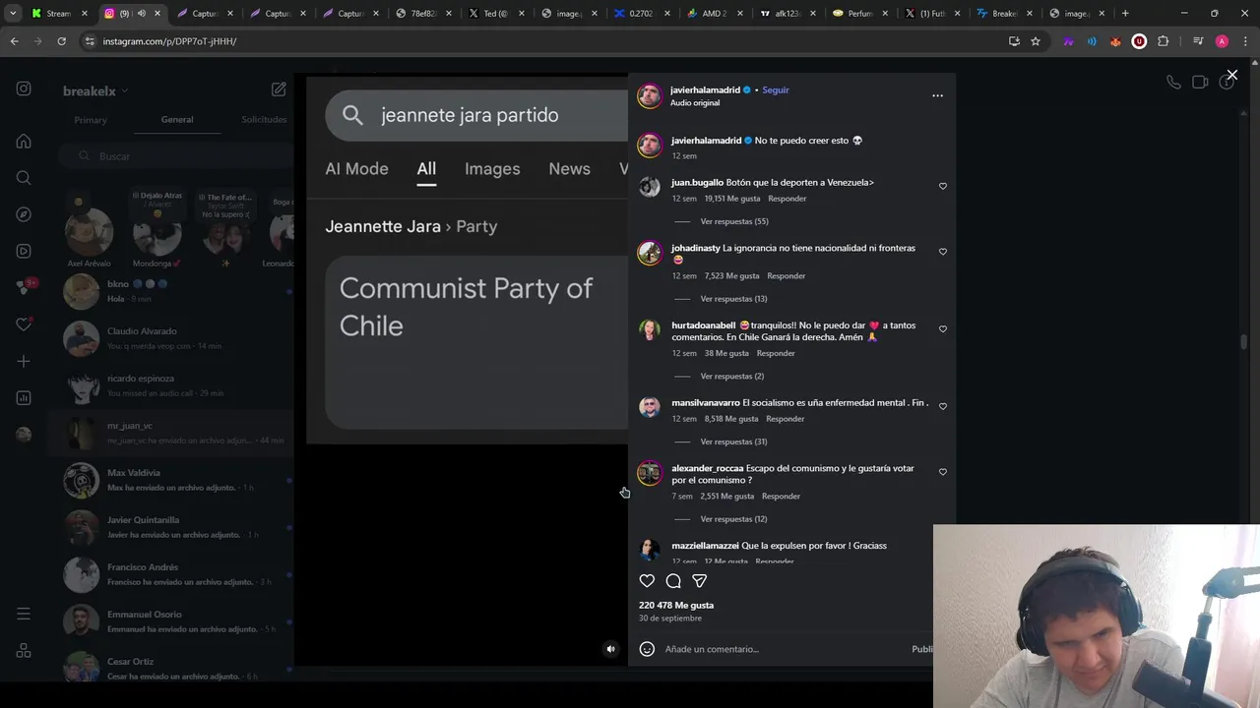Expand the breakelx account switcher
Viewport: 1260px width, 708px height.
coord(95,90)
